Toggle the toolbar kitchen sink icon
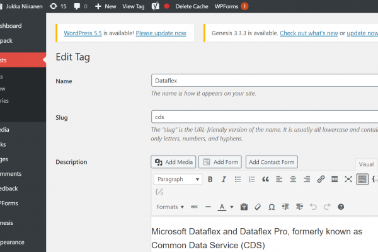Image resolution: width=378 pixels, height=252 pixels. (x=362, y=179)
